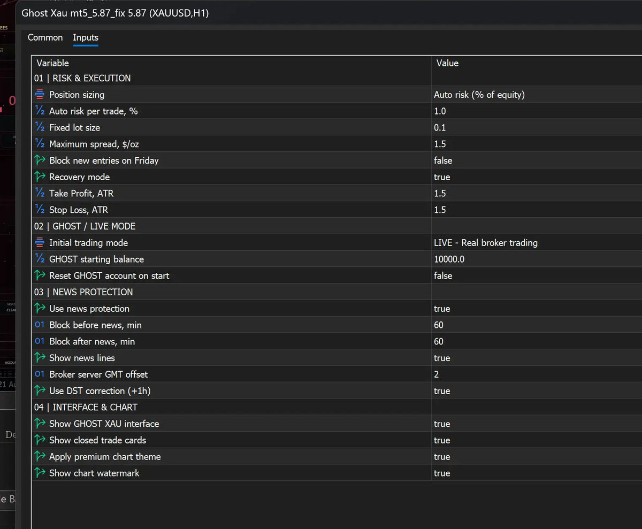
Task: Toggle Use DST correction value
Action: pos(537,391)
